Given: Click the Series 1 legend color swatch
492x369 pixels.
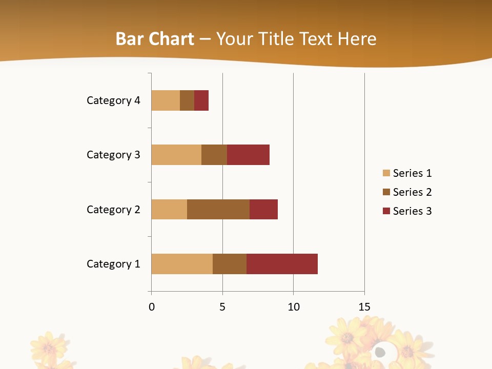Looking at the screenshot, I should pos(386,173).
